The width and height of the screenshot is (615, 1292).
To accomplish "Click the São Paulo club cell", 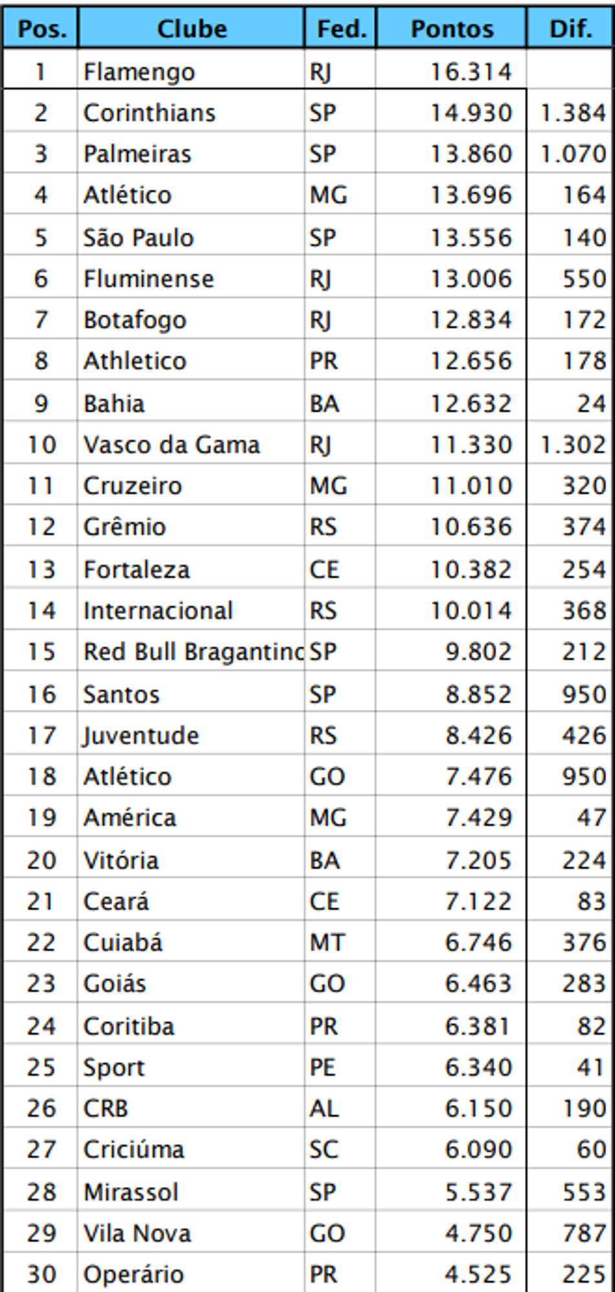I will [x=191, y=238].
